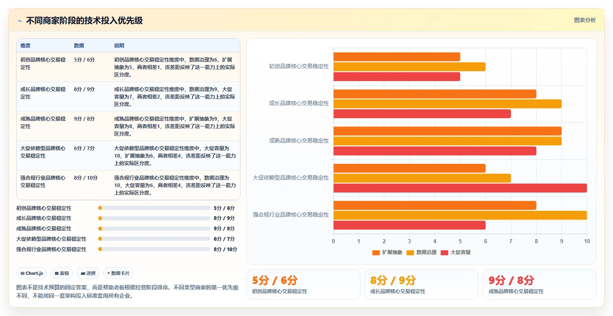Click the footnote paragraph starting 图表不是技术预算
Image resolution: width=613 pixels, height=316 pixels.
point(127,292)
